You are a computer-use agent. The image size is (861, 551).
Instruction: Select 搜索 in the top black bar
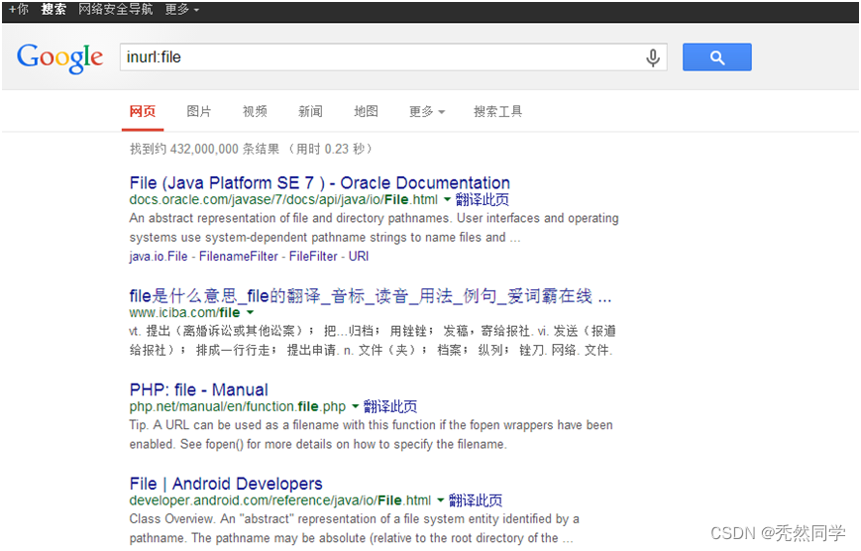click(54, 9)
